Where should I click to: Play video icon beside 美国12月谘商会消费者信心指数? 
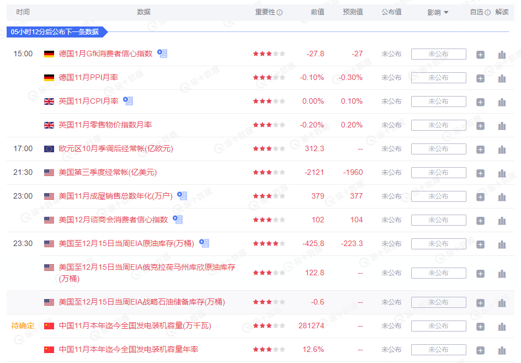click(x=177, y=219)
